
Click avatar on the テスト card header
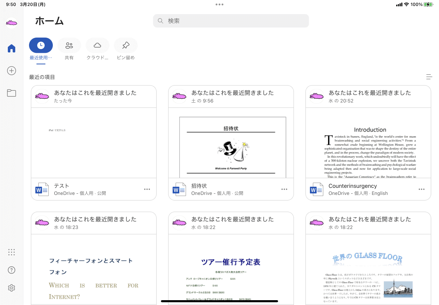[x=42, y=96]
